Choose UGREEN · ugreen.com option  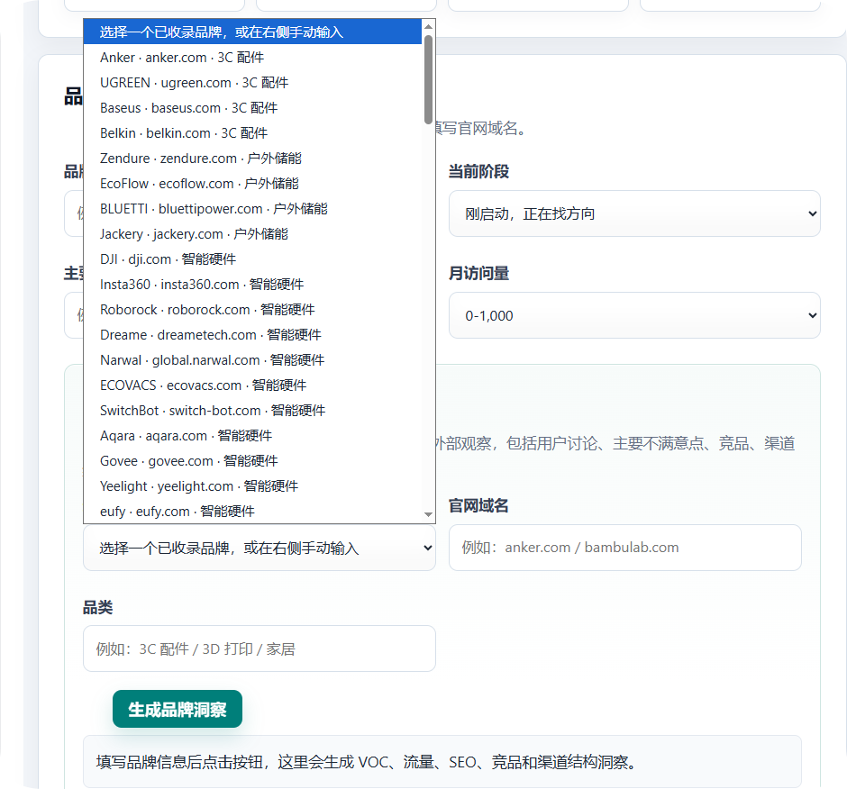(252, 83)
